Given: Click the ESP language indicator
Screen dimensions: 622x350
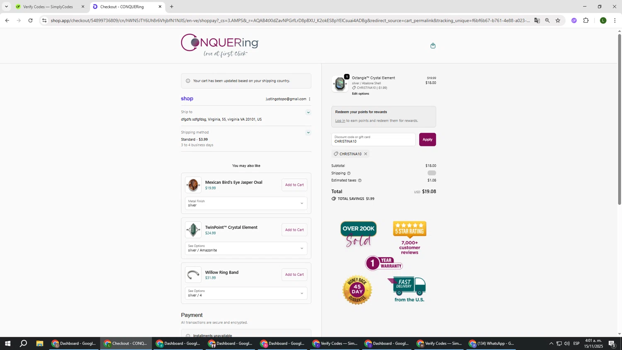Looking at the screenshot, I should (576, 343).
